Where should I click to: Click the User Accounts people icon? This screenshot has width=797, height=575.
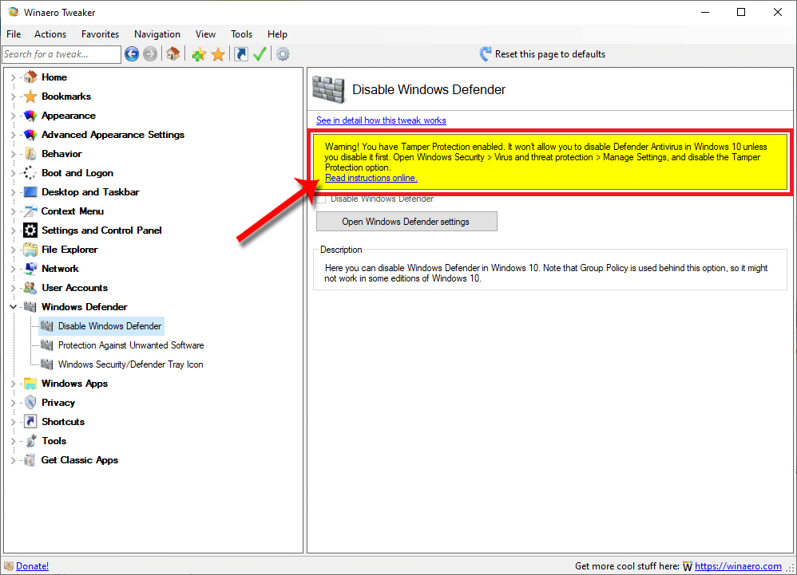coord(30,288)
